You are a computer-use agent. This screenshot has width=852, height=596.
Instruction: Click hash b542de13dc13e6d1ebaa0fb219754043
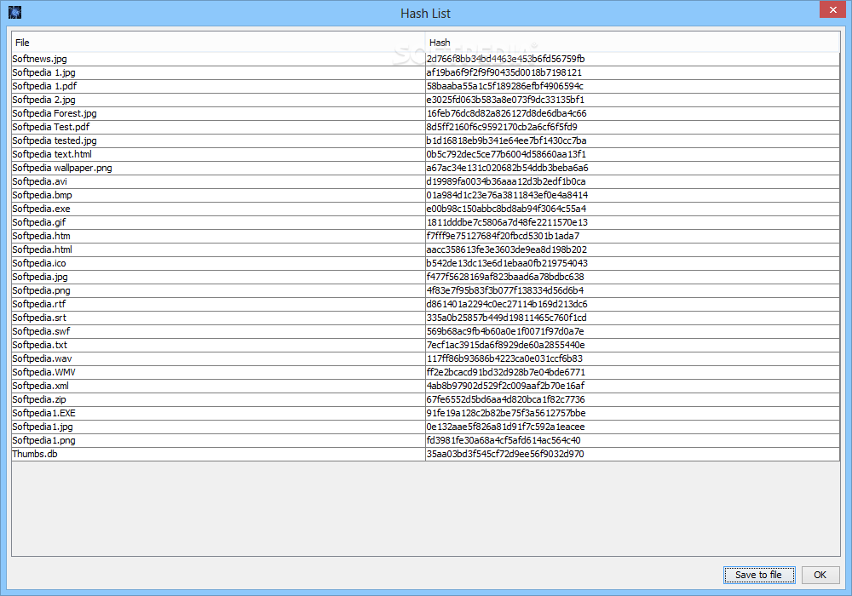[x=507, y=263]
